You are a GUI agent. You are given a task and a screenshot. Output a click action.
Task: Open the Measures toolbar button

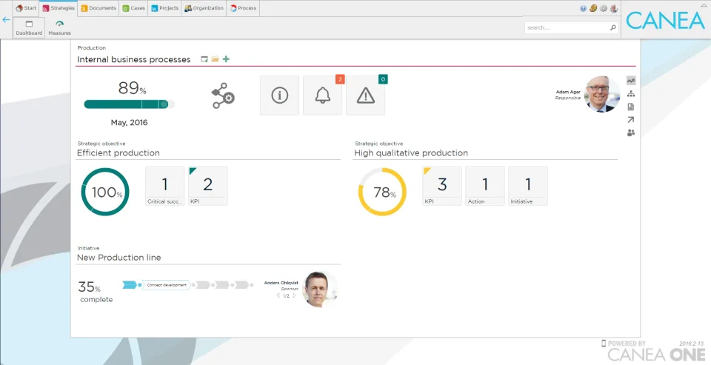tap(60, 27)
